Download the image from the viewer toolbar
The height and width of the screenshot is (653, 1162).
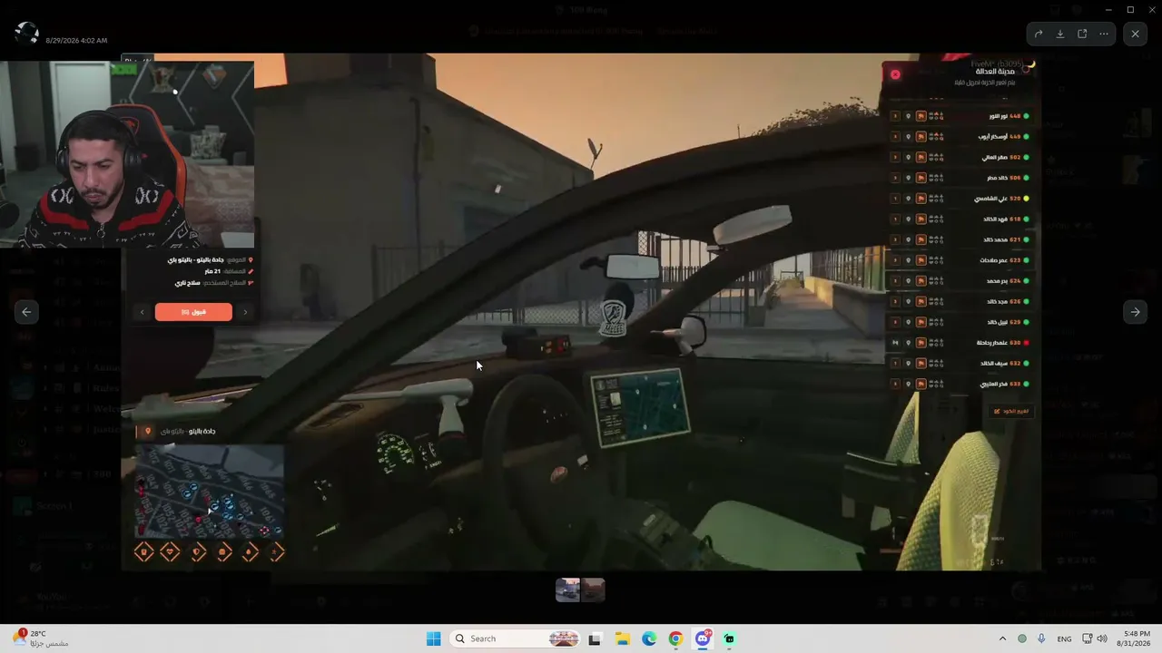coord(1060,34)
